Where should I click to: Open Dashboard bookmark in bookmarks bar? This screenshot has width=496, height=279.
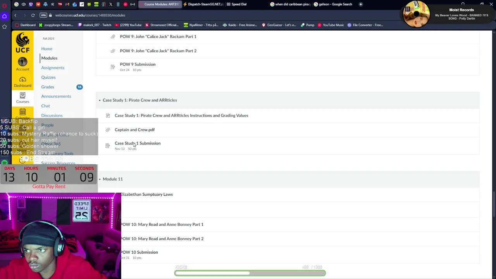pyautogui.click(x=25, y=25)
